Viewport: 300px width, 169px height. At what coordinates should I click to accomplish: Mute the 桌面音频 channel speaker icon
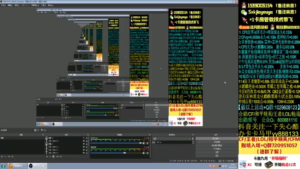click(x=144, y=153)
